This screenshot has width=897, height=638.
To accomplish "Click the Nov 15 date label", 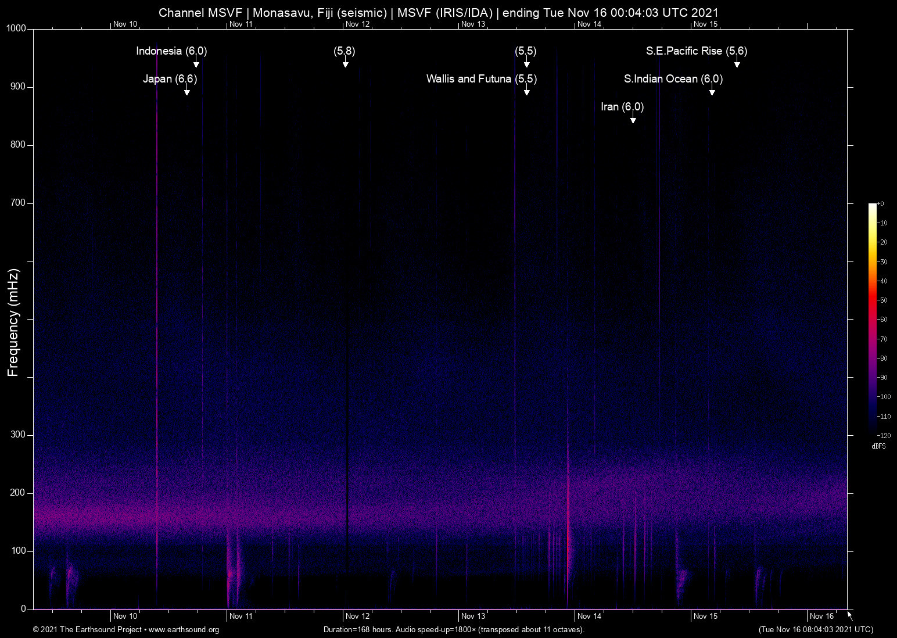I will tap(706, 616).
